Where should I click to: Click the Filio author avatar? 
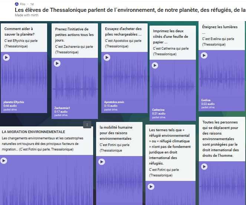17,4
